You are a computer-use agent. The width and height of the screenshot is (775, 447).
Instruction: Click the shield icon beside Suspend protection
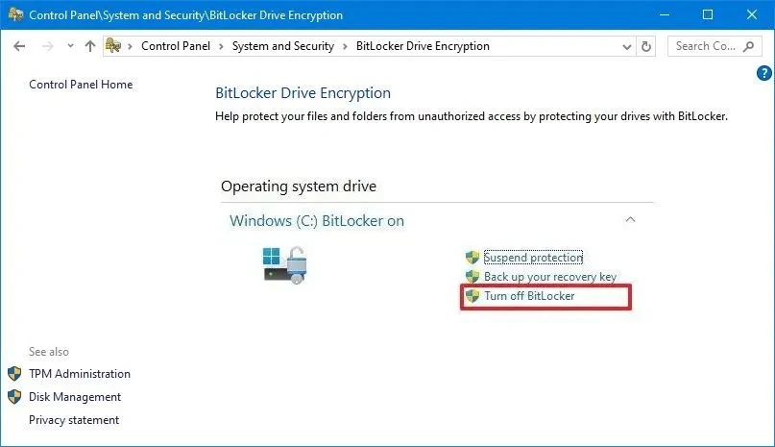[x=472, y=258]
